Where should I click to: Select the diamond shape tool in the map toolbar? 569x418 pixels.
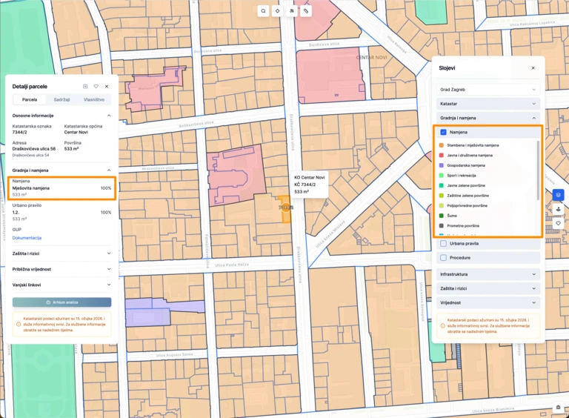(277, 11)
